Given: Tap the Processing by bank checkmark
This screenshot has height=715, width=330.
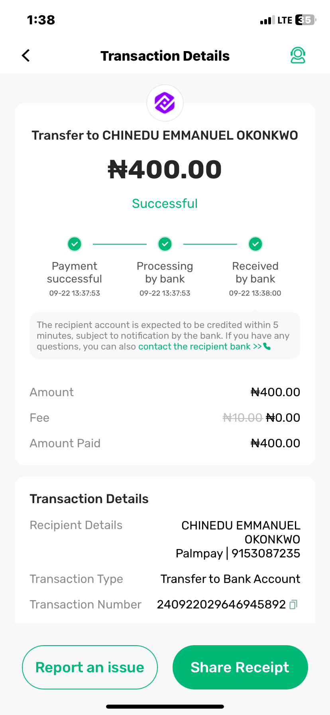Looking at the screenshot, I should 165,244.
